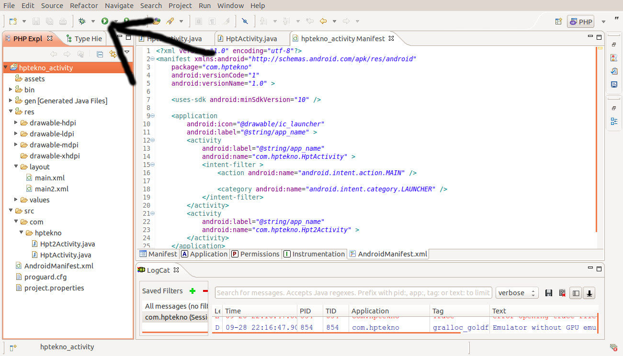Click the Open Perspective icon
The height and width of the screenshot is (356, 623).
pyautogui.click(x=558, y=22)
